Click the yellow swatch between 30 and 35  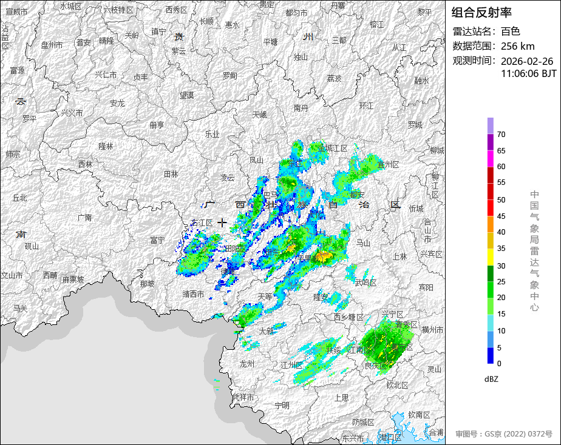490,257
